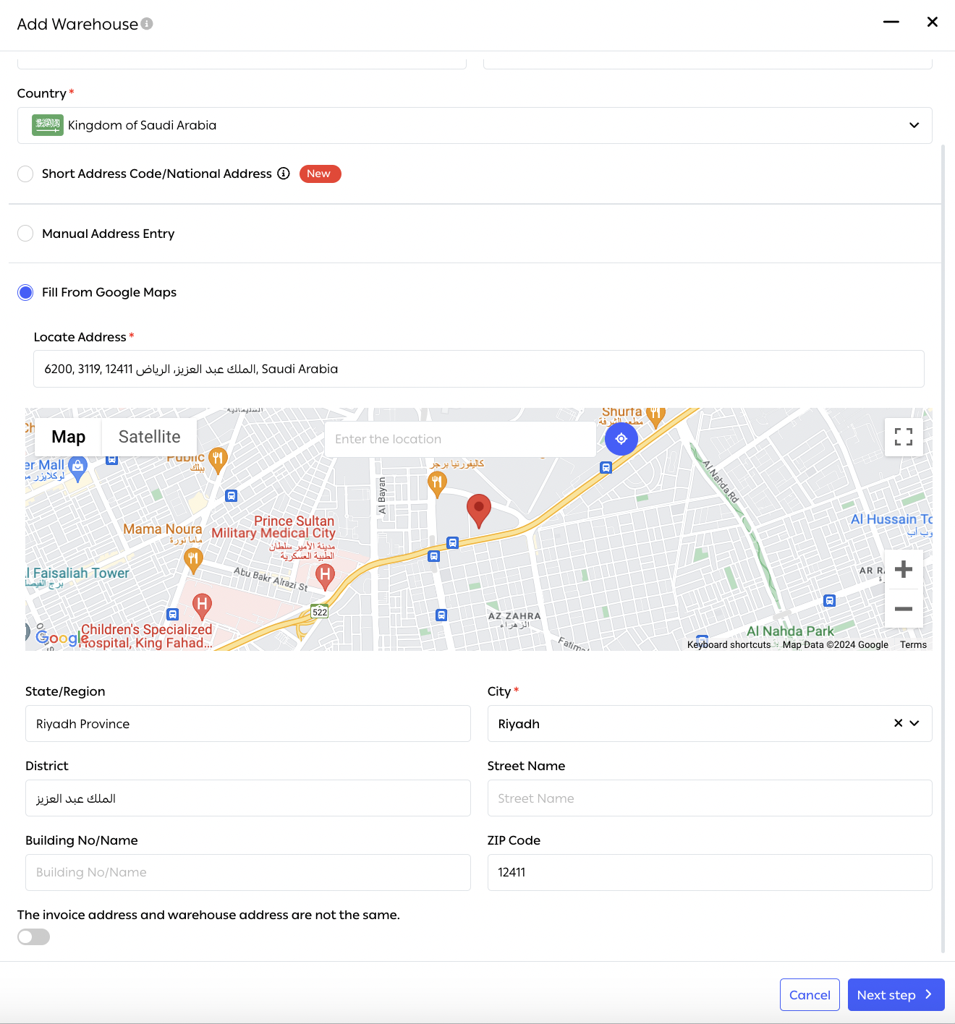This screenshot has width=955, height=1024.
Task: Click the ZIP Code field
Action: click(710, 872)
